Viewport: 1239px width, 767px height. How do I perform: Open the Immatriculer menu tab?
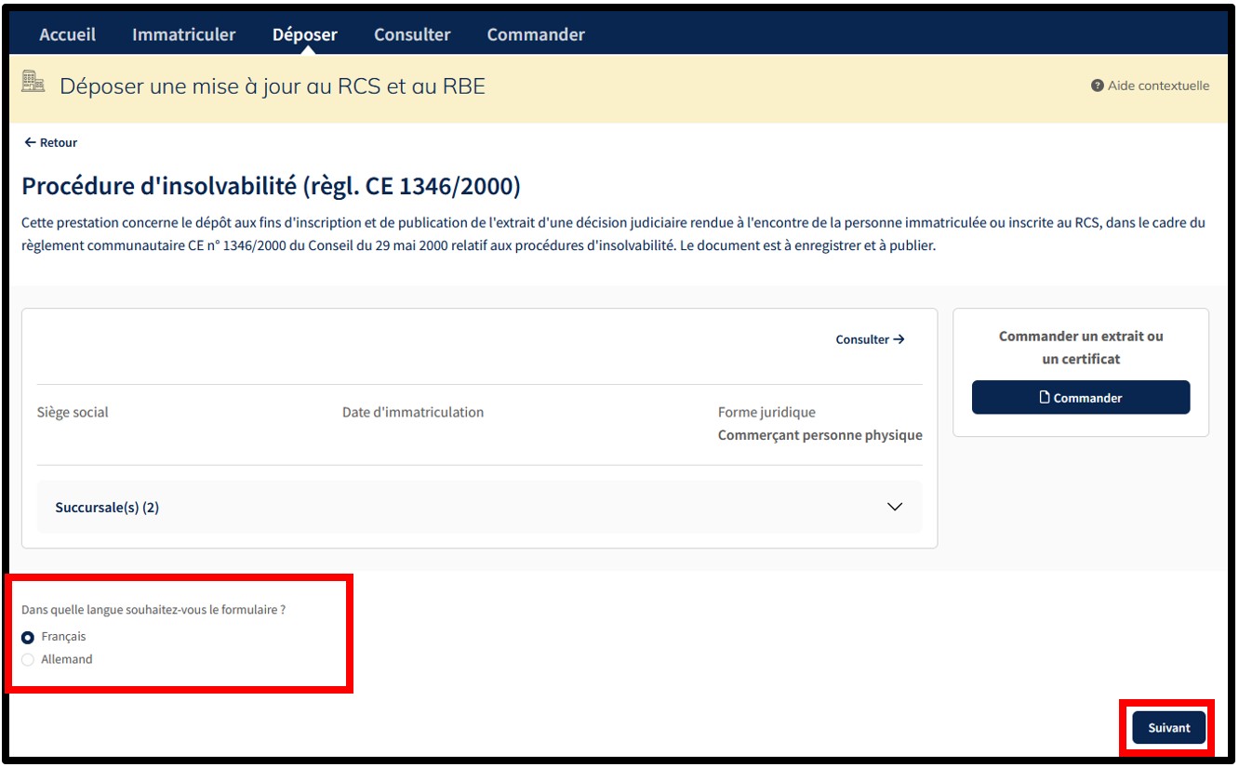[x=183, y=34]
